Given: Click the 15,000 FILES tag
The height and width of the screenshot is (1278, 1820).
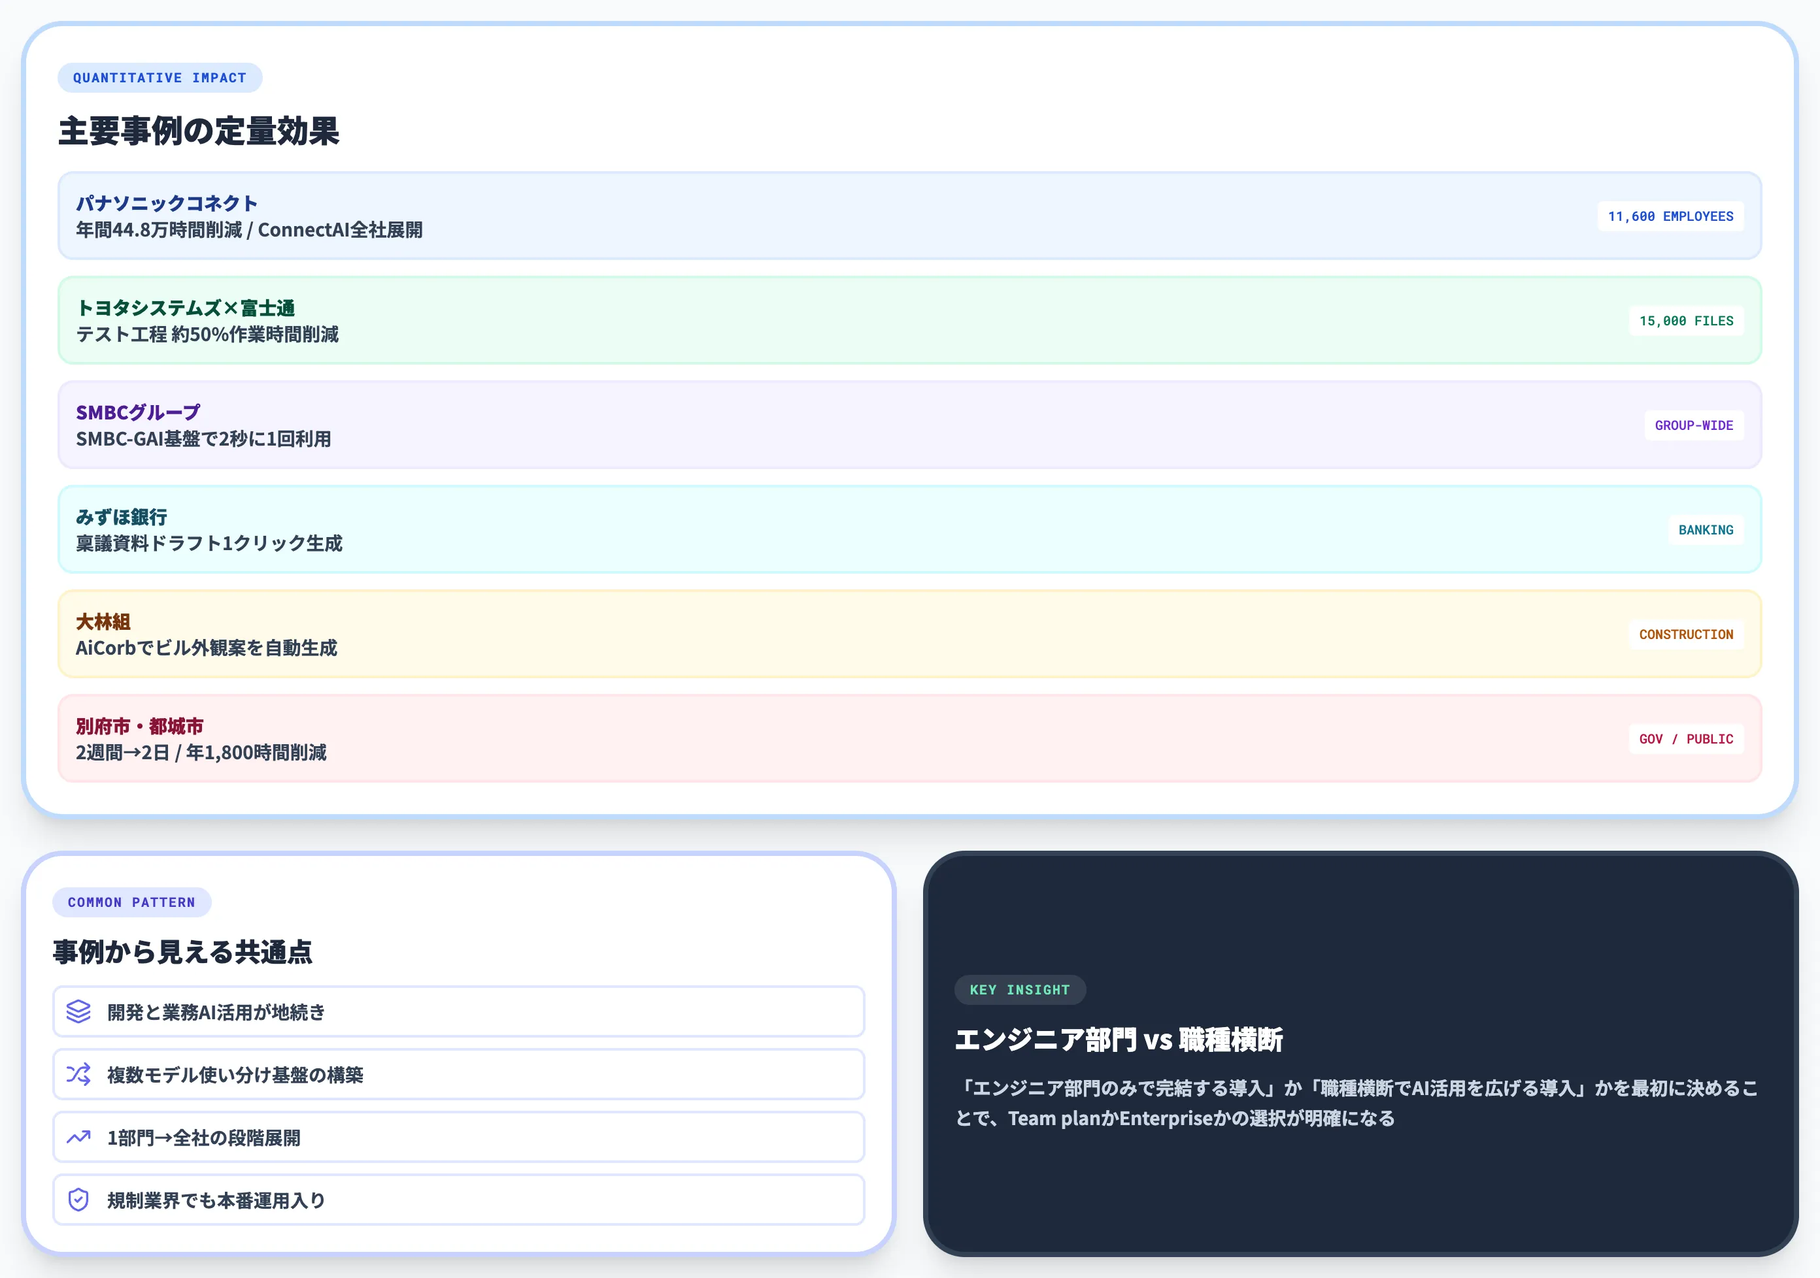Looking at the screenshot, I should click(x=1686, y=321).
